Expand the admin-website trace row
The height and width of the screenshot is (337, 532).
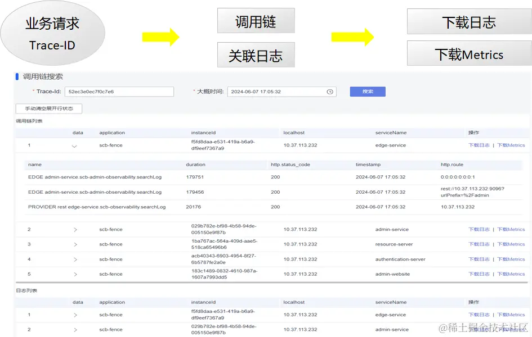point(75,275)
